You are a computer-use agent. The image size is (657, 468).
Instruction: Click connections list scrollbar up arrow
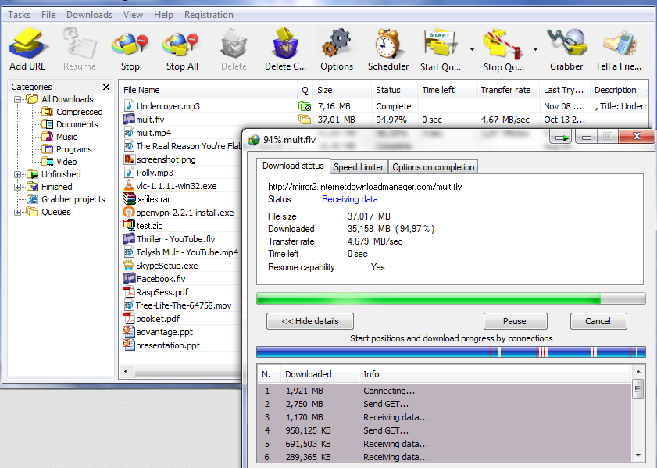[637, 372]
